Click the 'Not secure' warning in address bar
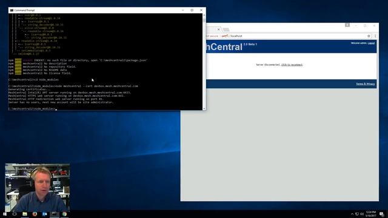The height and width of the screenshot is (218, 388). pyautogui.click(x=212, y=36)
